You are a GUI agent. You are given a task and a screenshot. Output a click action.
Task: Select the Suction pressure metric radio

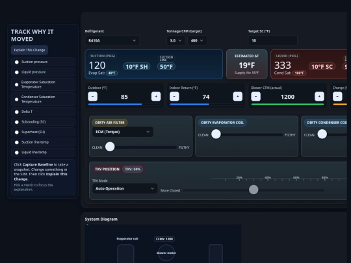[x=16, y=62]
